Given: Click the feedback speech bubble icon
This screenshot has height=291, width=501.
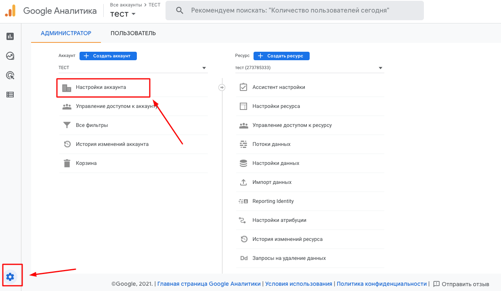Looking at the screenshot, I should pos(436,284).
